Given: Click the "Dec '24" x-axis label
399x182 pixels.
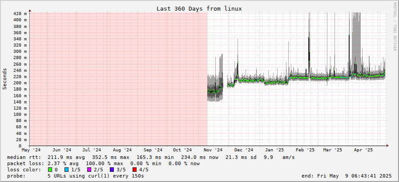Looking at the screenshot, I should 244,150.
